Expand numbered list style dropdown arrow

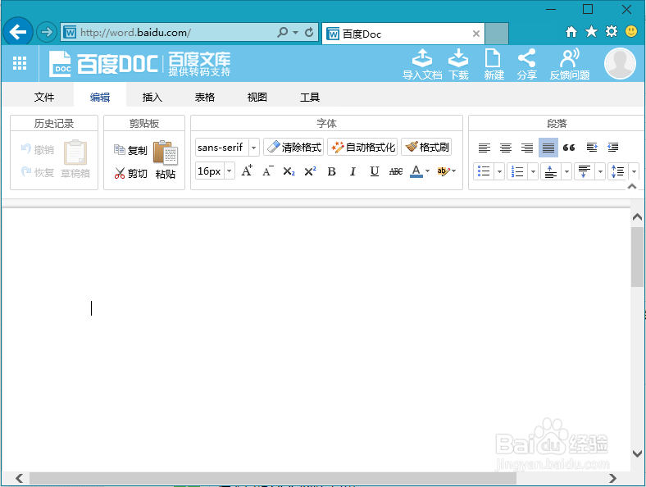[533, 171]
